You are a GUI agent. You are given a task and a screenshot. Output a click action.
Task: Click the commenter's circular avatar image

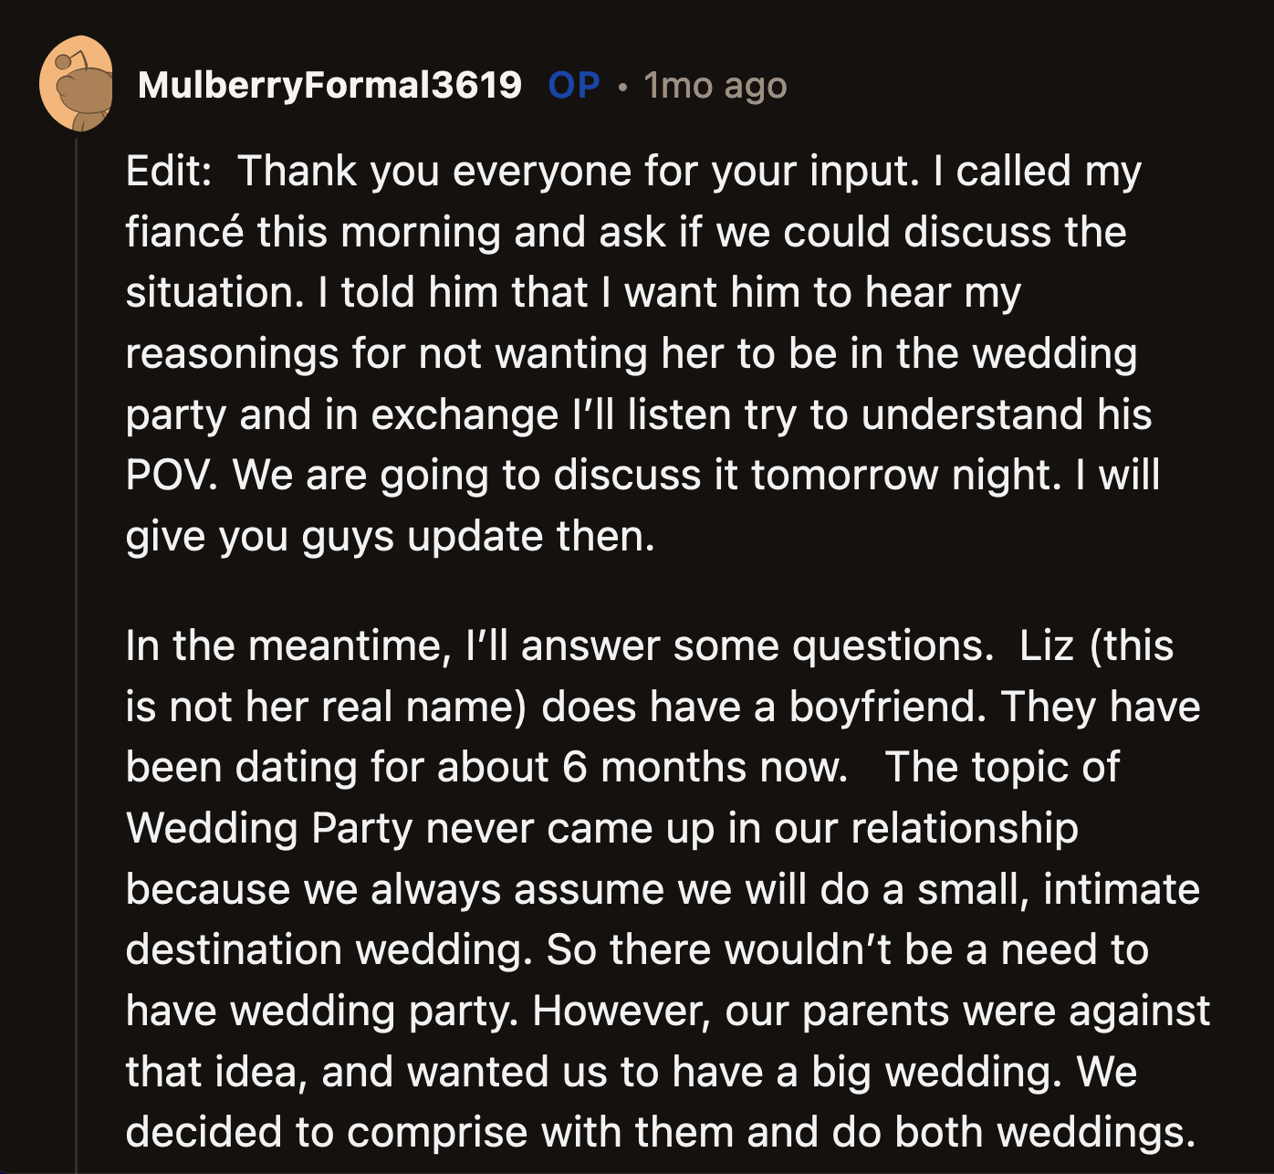[78, 85]
